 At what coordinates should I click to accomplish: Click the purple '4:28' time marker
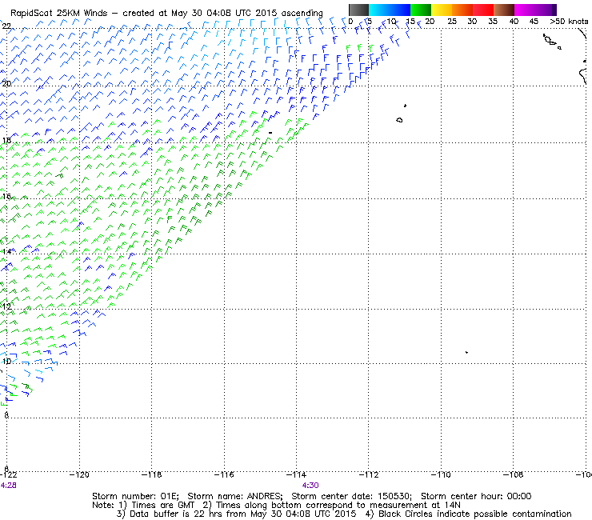point(8,486)
